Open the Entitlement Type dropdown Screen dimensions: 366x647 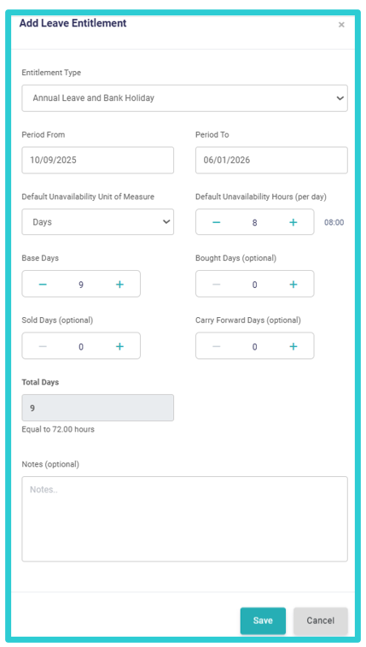(184, 98)
